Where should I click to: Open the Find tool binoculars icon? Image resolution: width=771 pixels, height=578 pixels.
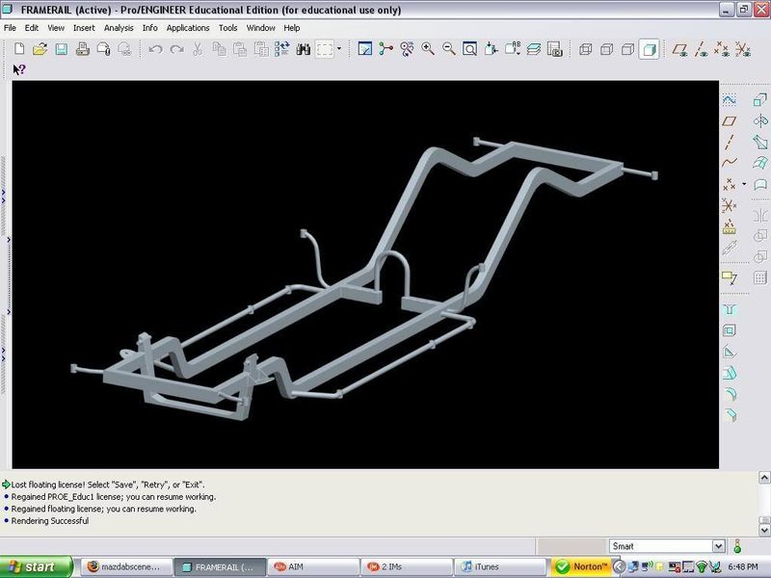pos(304,48)
